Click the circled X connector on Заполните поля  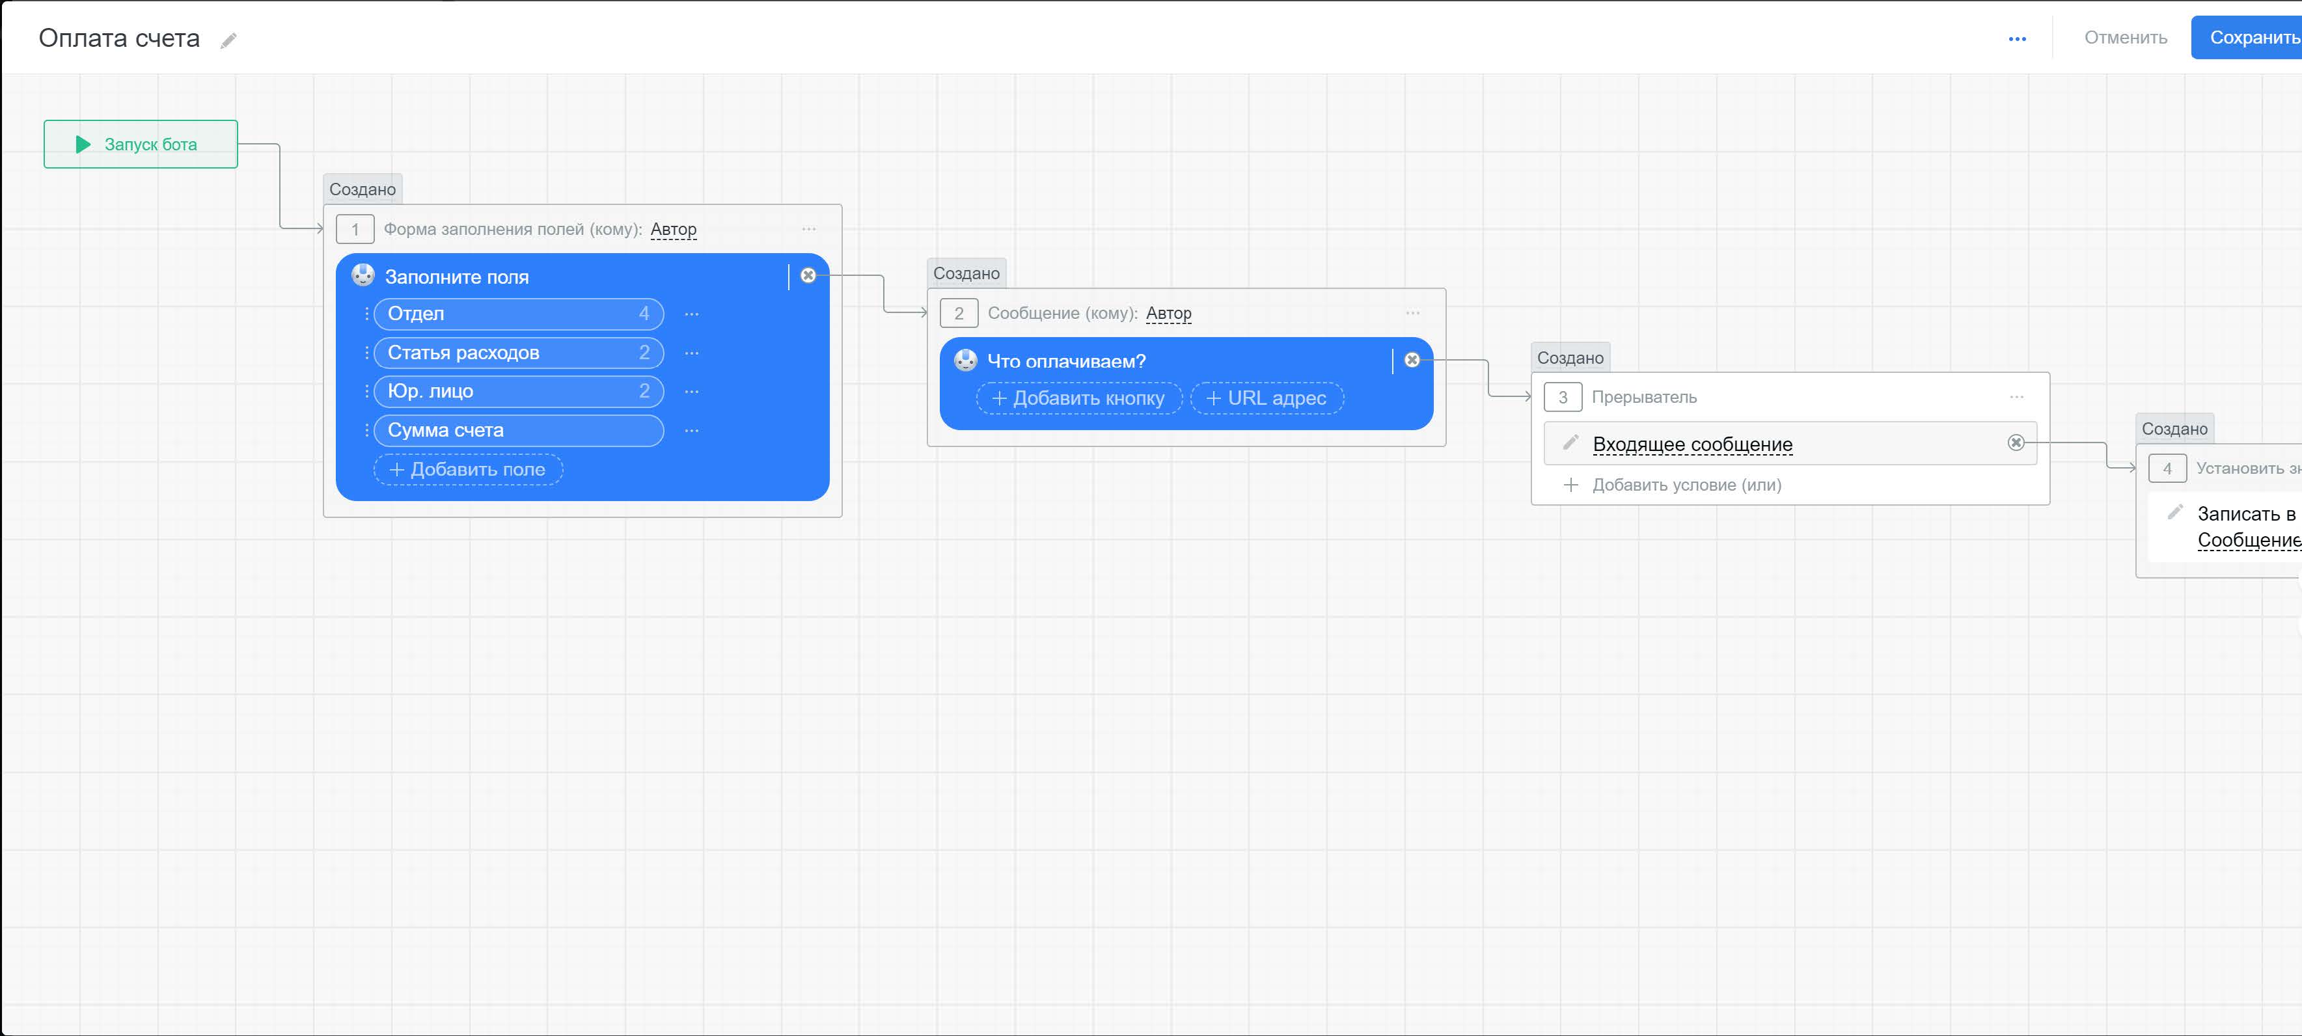[x=808, y=275]
